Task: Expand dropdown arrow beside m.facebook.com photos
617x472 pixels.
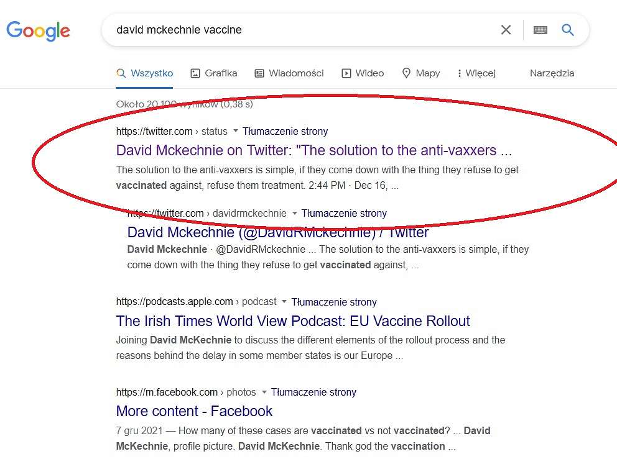Action: point(264,393)
